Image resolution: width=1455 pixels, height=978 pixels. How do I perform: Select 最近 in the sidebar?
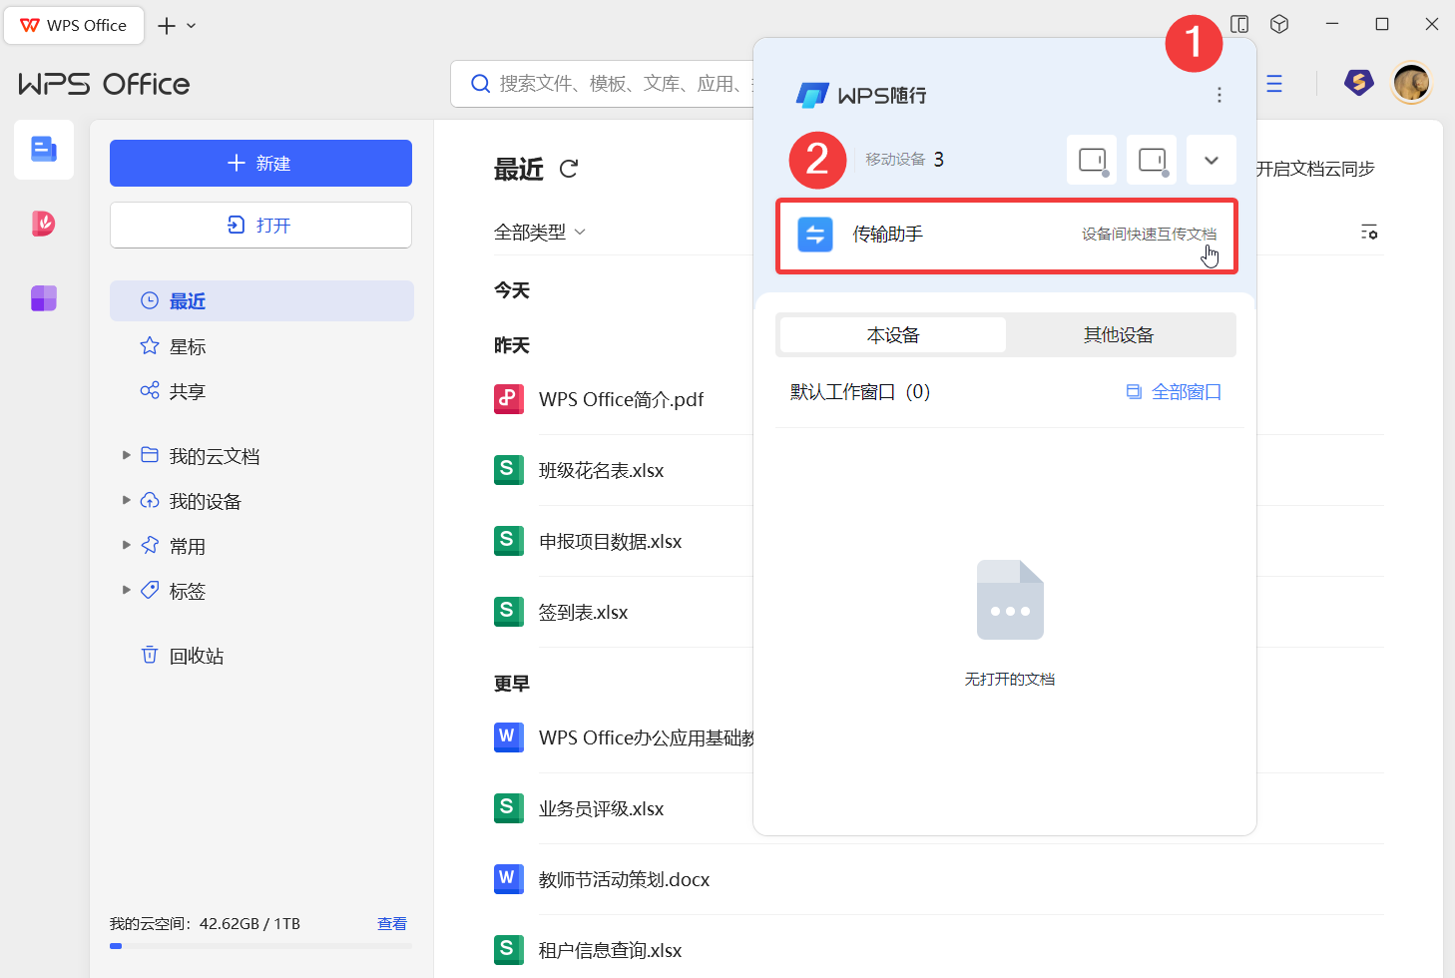261,300
